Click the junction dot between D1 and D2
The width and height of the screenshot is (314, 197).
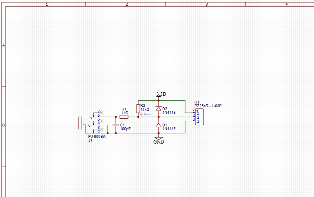tap(159, 117)
